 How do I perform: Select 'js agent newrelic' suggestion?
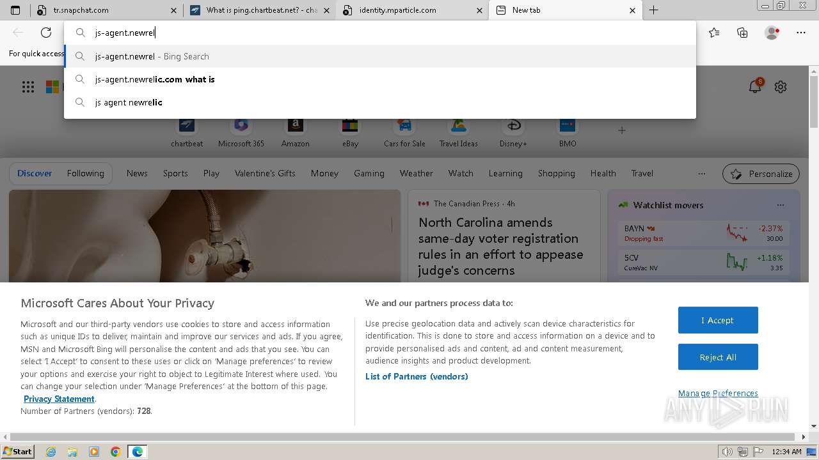click(380, 102)
